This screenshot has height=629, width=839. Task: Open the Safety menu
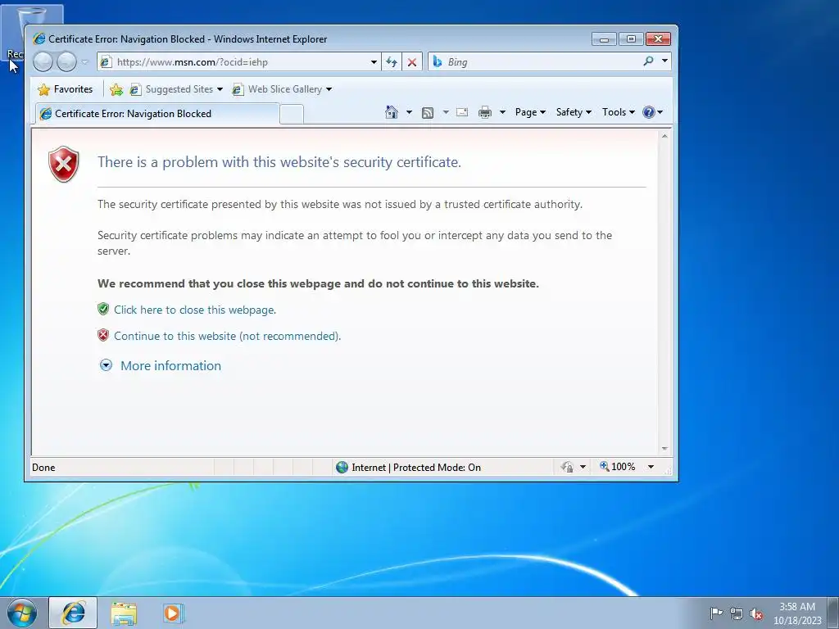click(574, 112)
